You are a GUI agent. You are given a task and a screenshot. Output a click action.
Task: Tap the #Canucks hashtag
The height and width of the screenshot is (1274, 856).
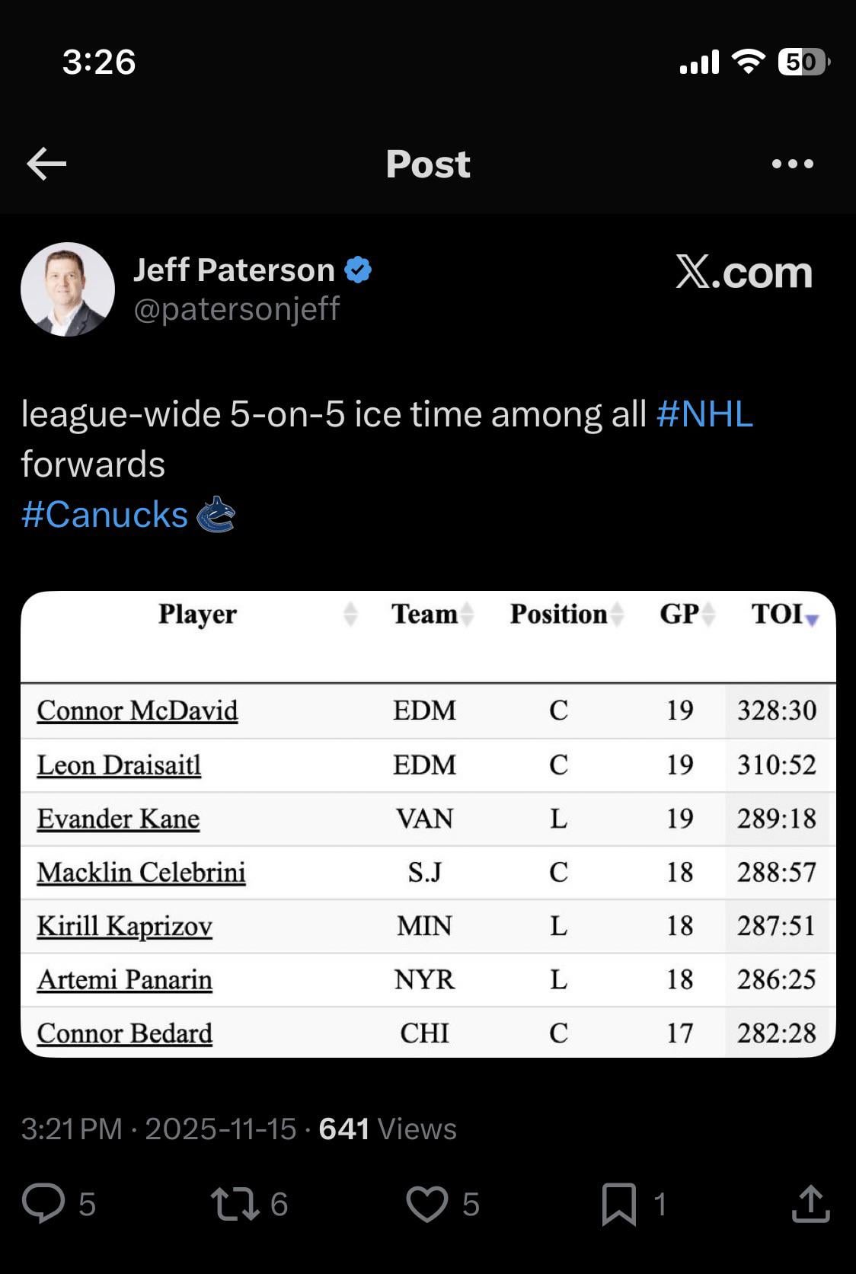tap(104, 515)
